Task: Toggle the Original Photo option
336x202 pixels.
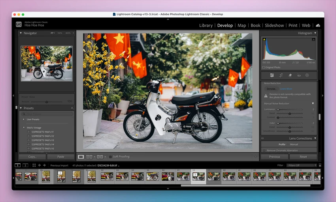Action: point(264,67)
